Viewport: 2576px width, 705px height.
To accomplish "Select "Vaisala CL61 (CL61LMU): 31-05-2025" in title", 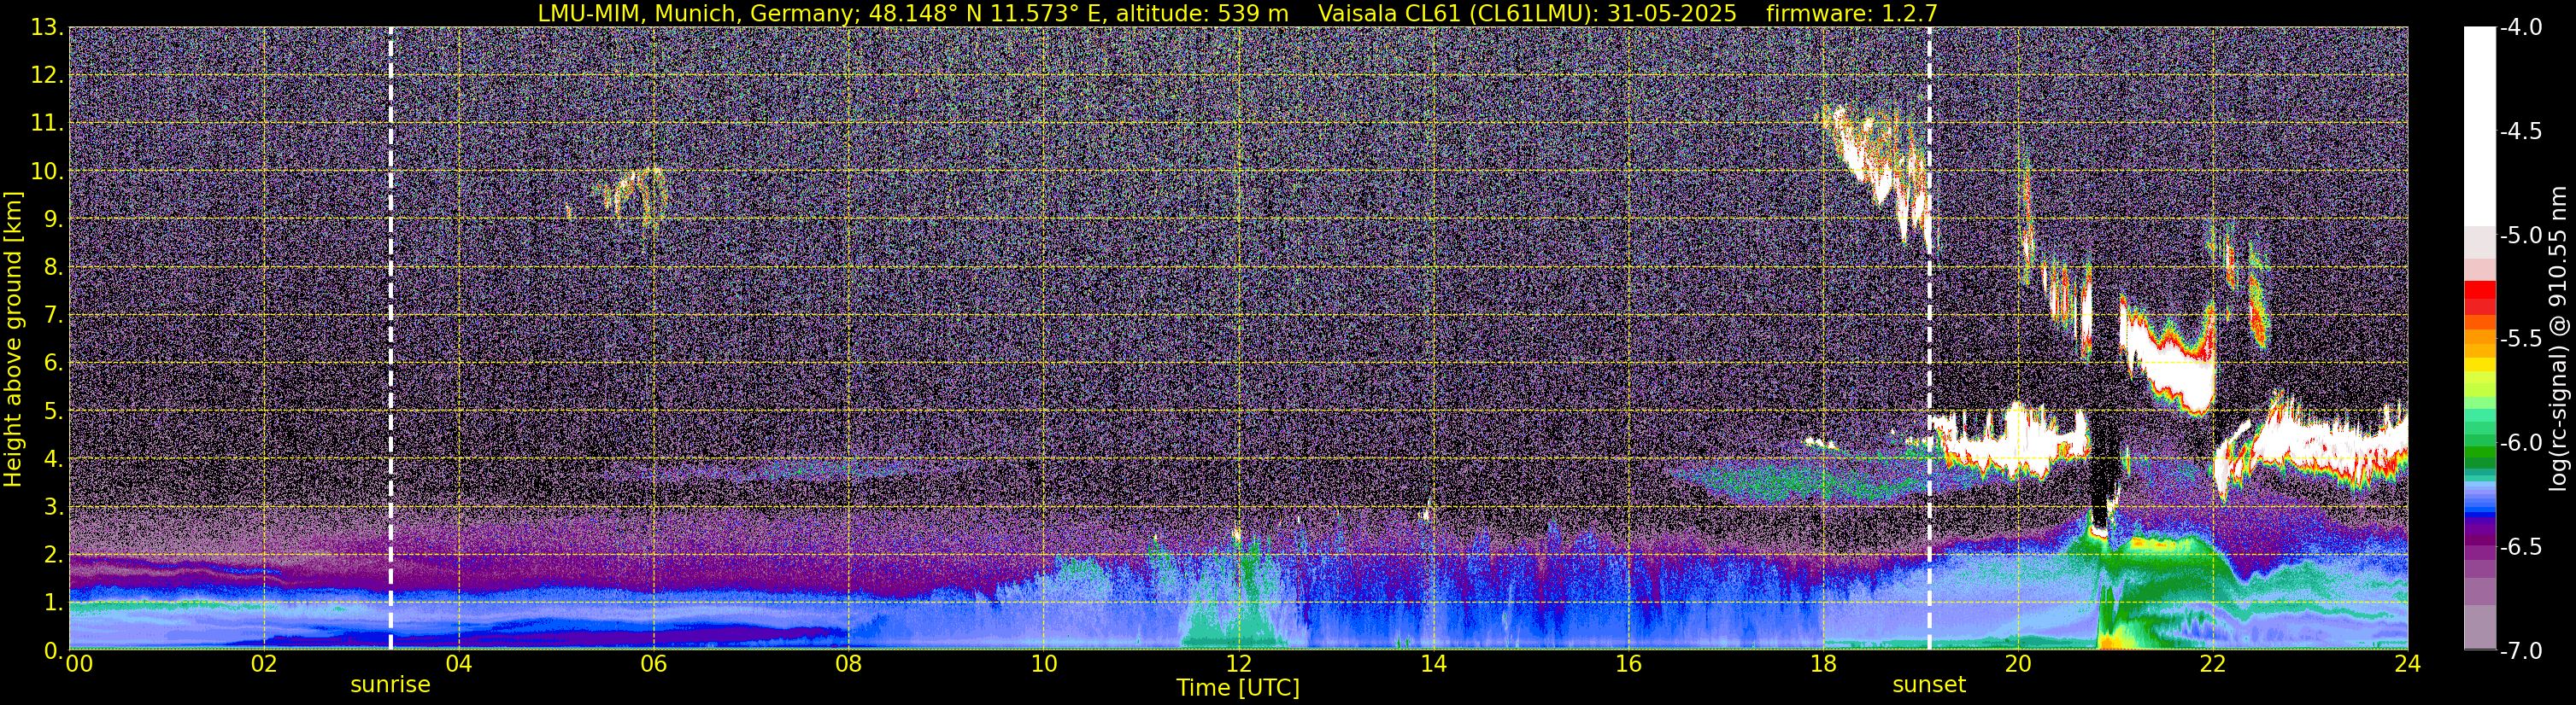I will (1527, 13).
